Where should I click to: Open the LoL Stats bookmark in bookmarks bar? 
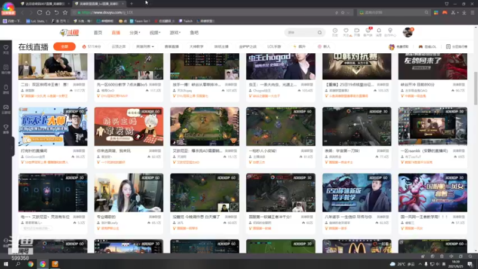click(x=36, y=21)
